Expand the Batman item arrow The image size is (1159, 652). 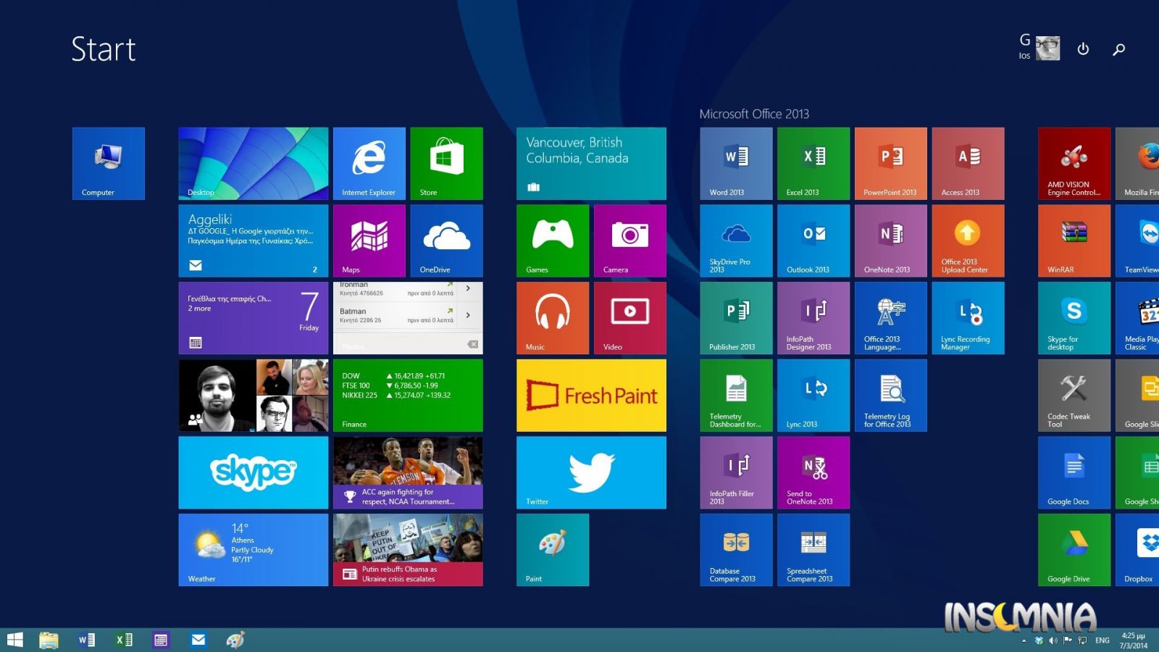click(x=468, y=315)
